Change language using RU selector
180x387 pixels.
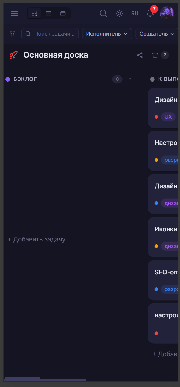135,13
